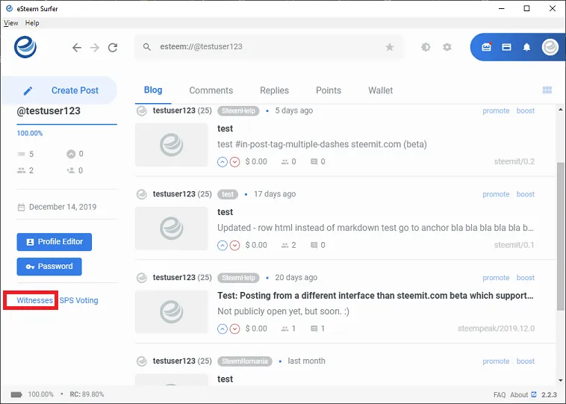Click the steempeak/2019.12.0 app label

click(x=497, y=329)
